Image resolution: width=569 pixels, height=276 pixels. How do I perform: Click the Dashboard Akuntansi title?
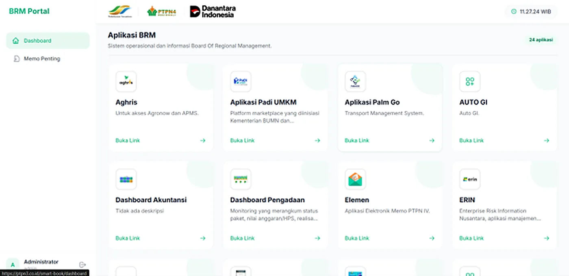click(151, 200)
